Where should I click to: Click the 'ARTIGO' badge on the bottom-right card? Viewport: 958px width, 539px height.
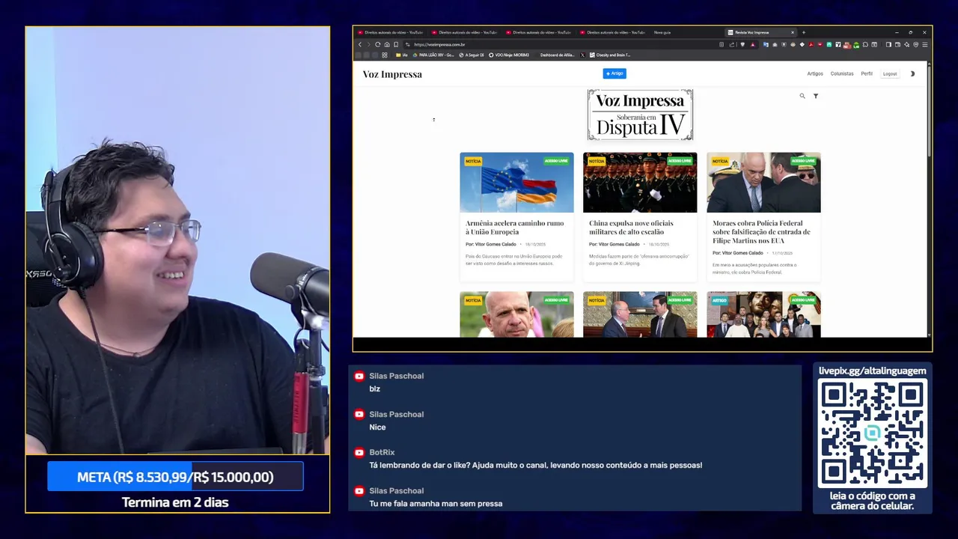pyautogui.click(x=719, y=300)
